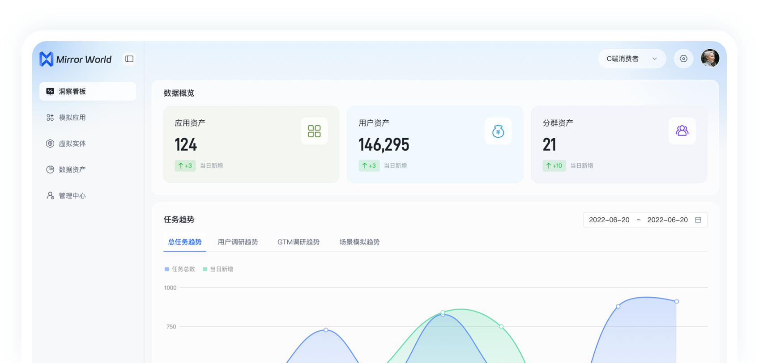Click the 数据概览 section heading
Viewport: 759px width, 363px height.
pyautogui.click(x=179, y=93)
